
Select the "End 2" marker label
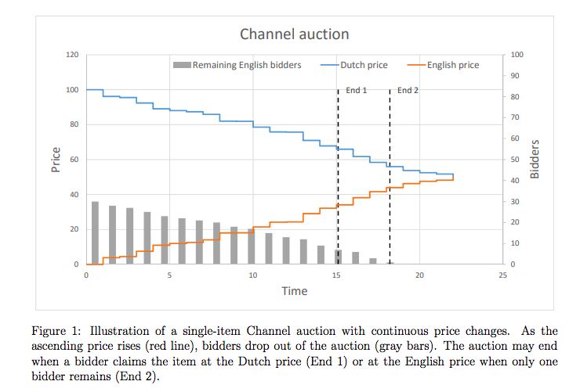coord(408,91)
